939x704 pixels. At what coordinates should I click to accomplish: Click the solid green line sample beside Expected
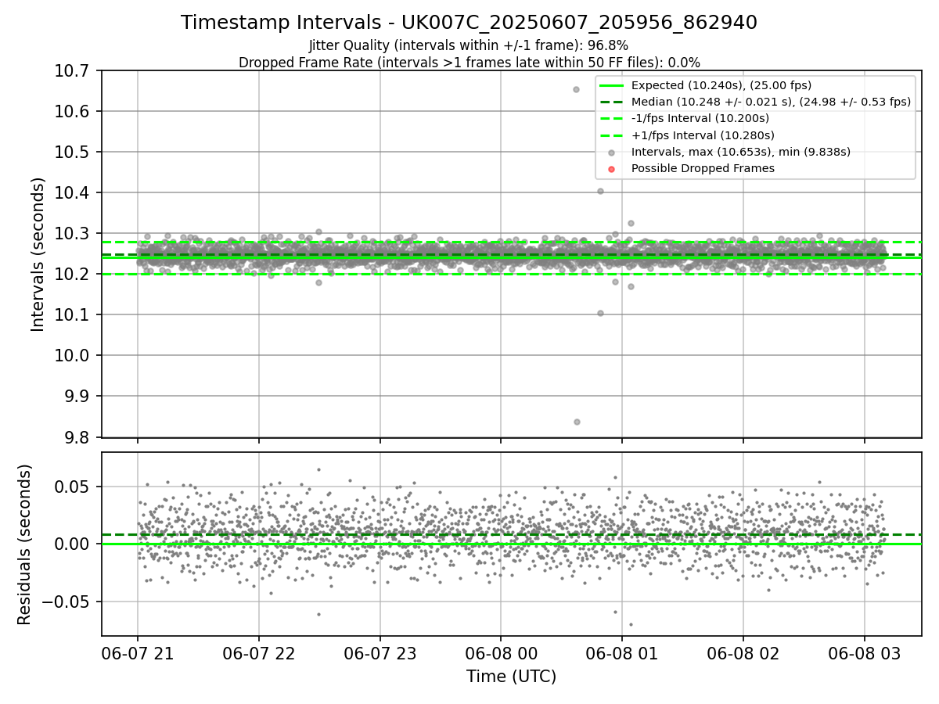tap(611, 86)
